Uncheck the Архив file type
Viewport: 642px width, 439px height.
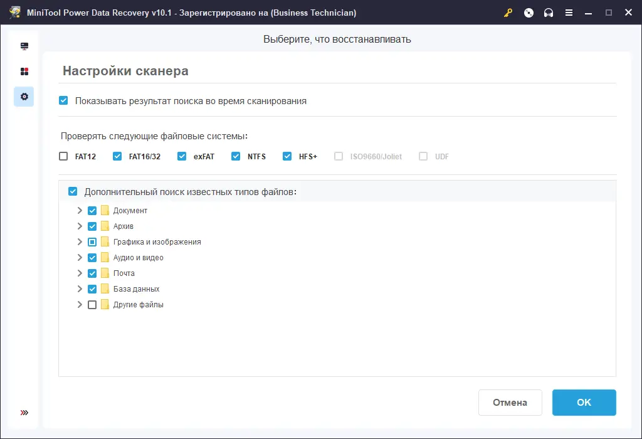92,226
